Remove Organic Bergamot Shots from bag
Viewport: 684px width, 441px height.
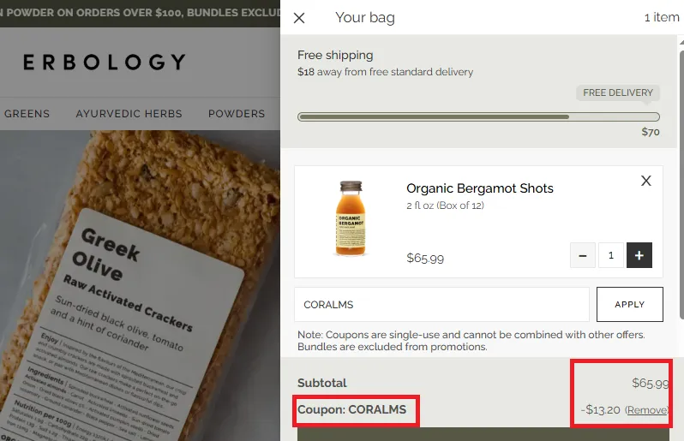pyautogui.click(x=646, y=181)
